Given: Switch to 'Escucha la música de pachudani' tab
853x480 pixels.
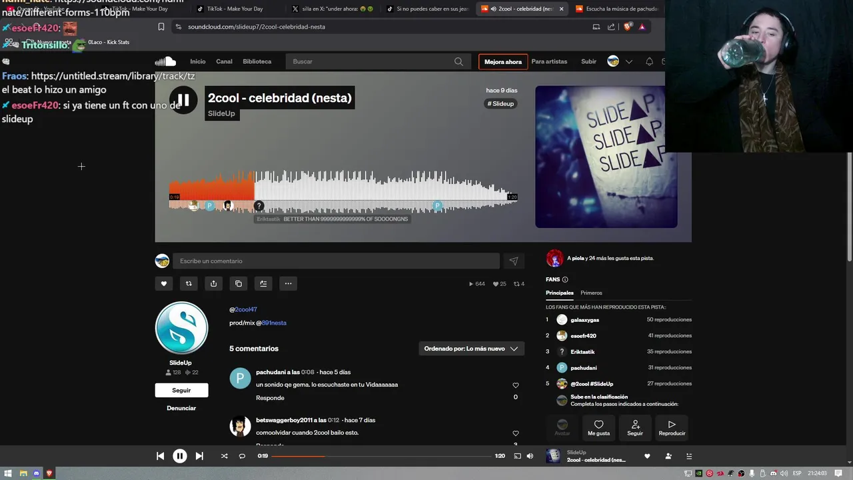Looking at the screenshot, I should (616, 9).
